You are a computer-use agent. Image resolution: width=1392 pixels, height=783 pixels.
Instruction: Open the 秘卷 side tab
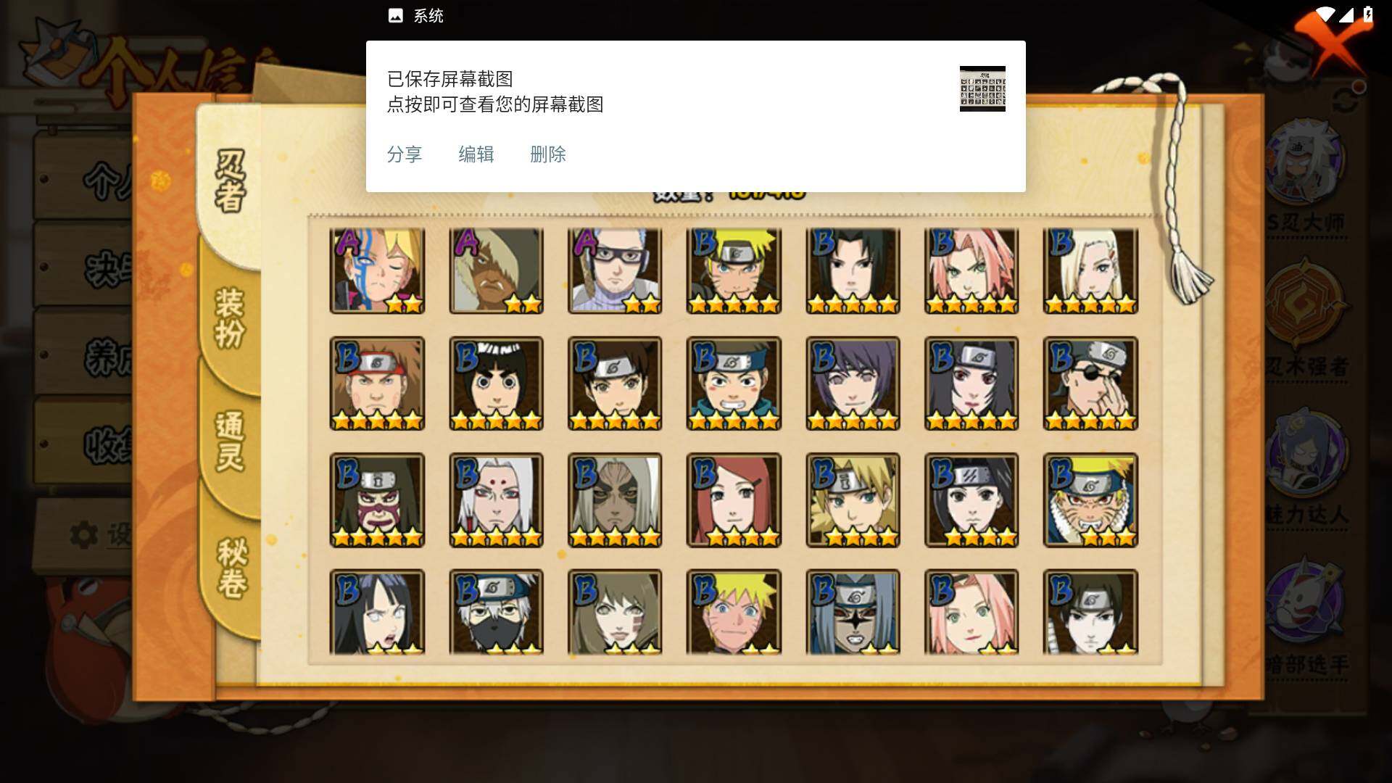click(x=232, y=569)
